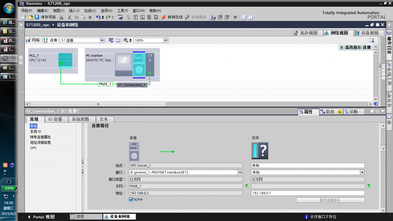The image size is (393, 221).
Task: Open the 编辑(E) menu
Action: click(42, 10)
